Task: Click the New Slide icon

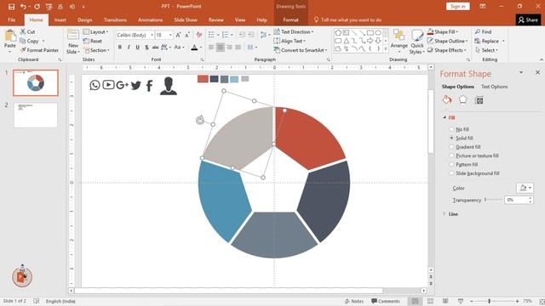Action: point(73,36)
